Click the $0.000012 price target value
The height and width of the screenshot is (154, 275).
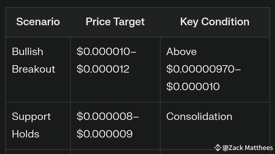(103, 69)
